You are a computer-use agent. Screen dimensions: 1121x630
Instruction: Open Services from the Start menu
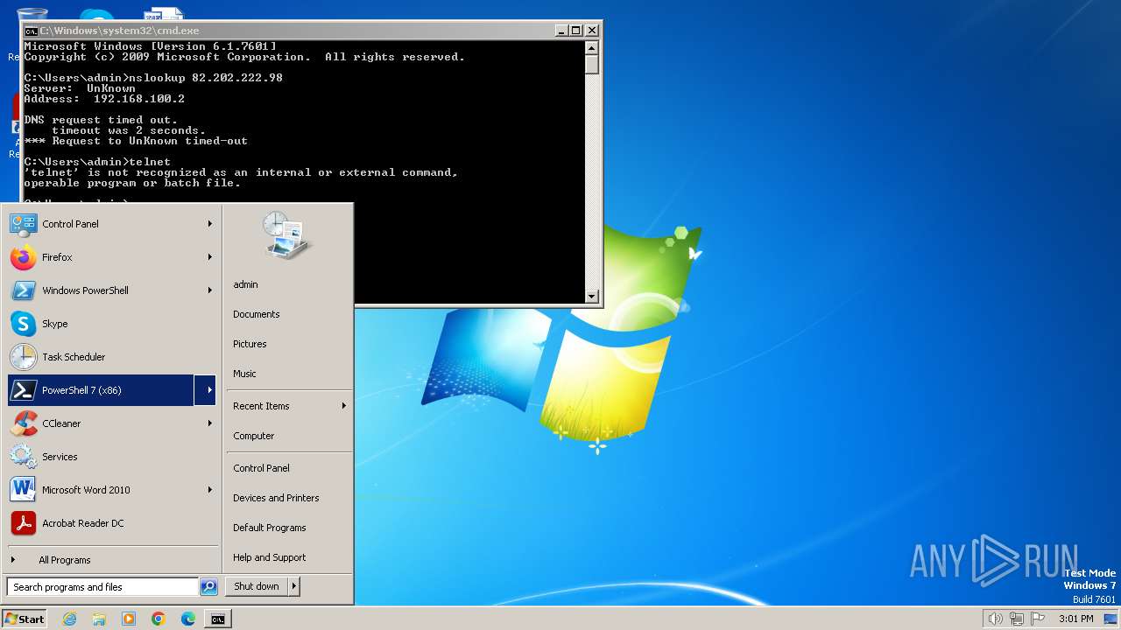[x=109, y=457]
